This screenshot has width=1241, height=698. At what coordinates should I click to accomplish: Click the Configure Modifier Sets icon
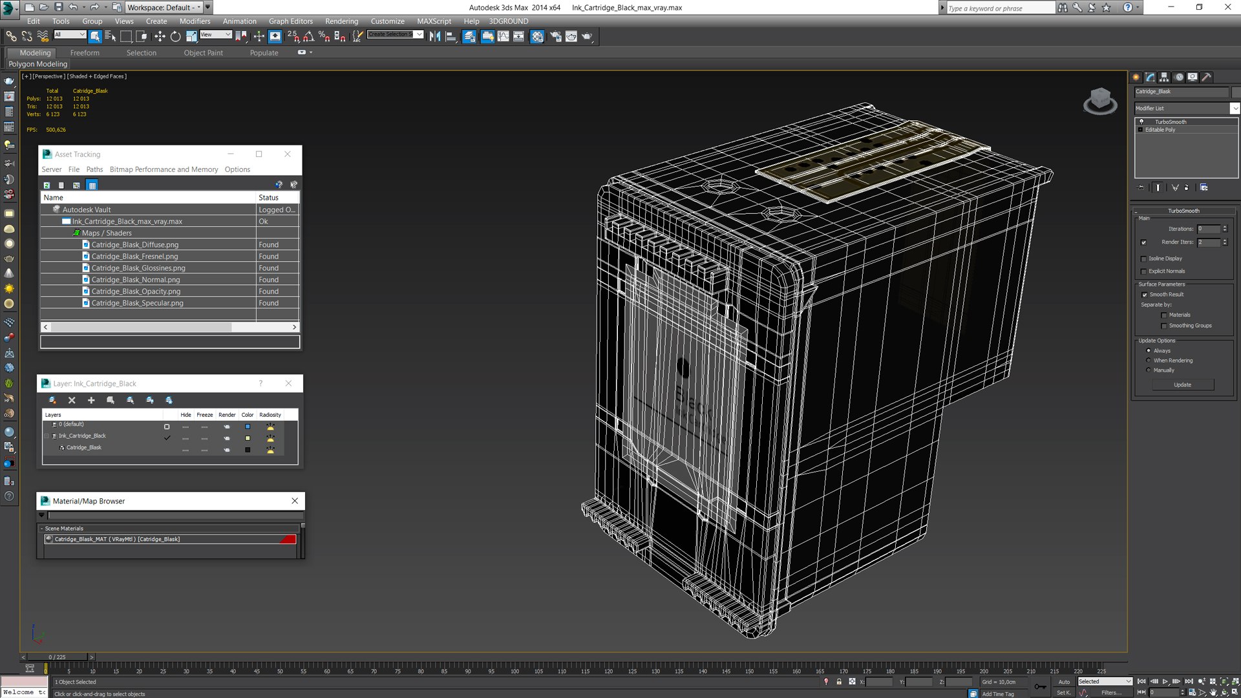pyautogui.click(x=1204, y=187)
